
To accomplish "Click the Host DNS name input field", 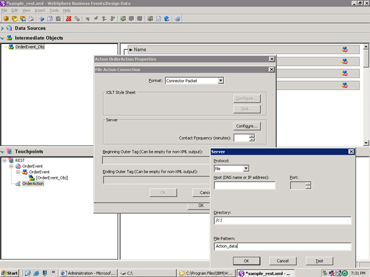I will [x=244, y=185].
